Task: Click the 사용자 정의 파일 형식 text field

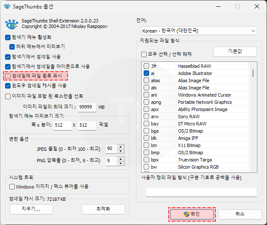Action: pos(202,192)
